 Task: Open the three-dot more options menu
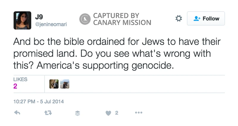point(139,113)
